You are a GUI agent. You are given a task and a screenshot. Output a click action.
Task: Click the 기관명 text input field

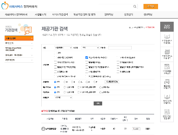[x=120, y=48]
